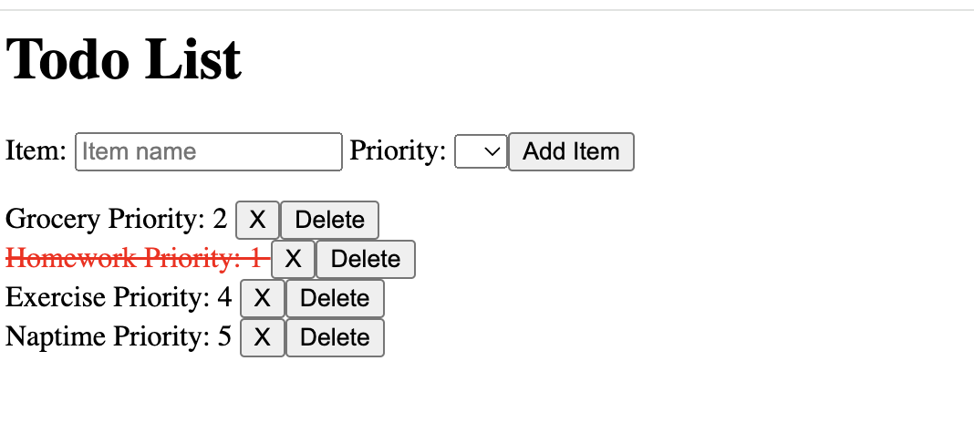Click the 'Item:' label

pos(36,151)
